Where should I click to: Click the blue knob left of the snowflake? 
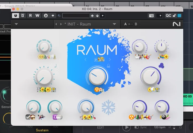tap(86, 107)
